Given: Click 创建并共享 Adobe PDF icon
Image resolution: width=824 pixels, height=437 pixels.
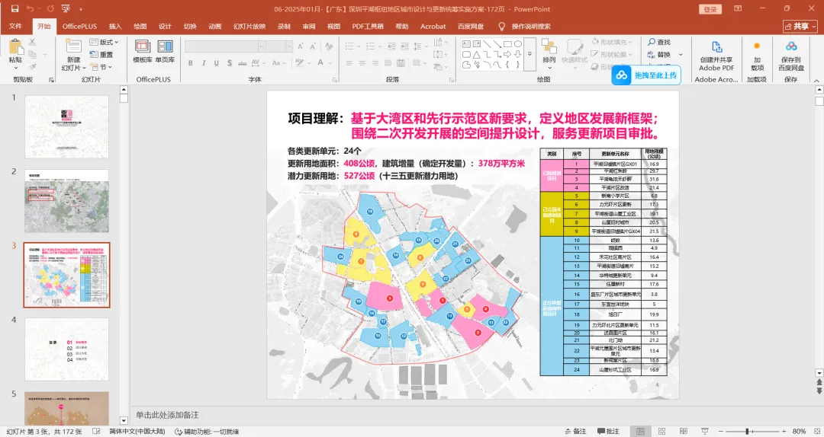Looking at the screenshot, I should coord(716,47).
